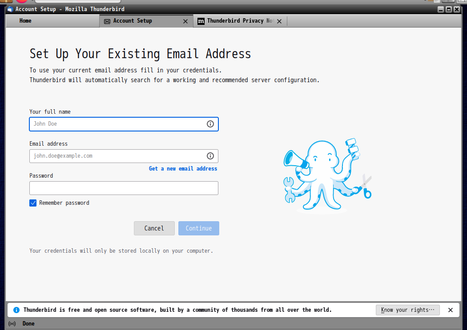Open the Thunderbird Privacy Notice tab
The width and height of the screenshot is (467, 330).
pyautogui.click(x=240, y=21)
